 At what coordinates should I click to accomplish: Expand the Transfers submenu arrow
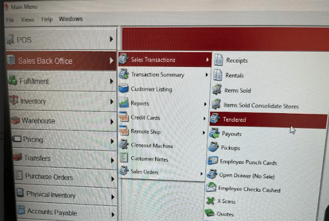coord(112,161)
